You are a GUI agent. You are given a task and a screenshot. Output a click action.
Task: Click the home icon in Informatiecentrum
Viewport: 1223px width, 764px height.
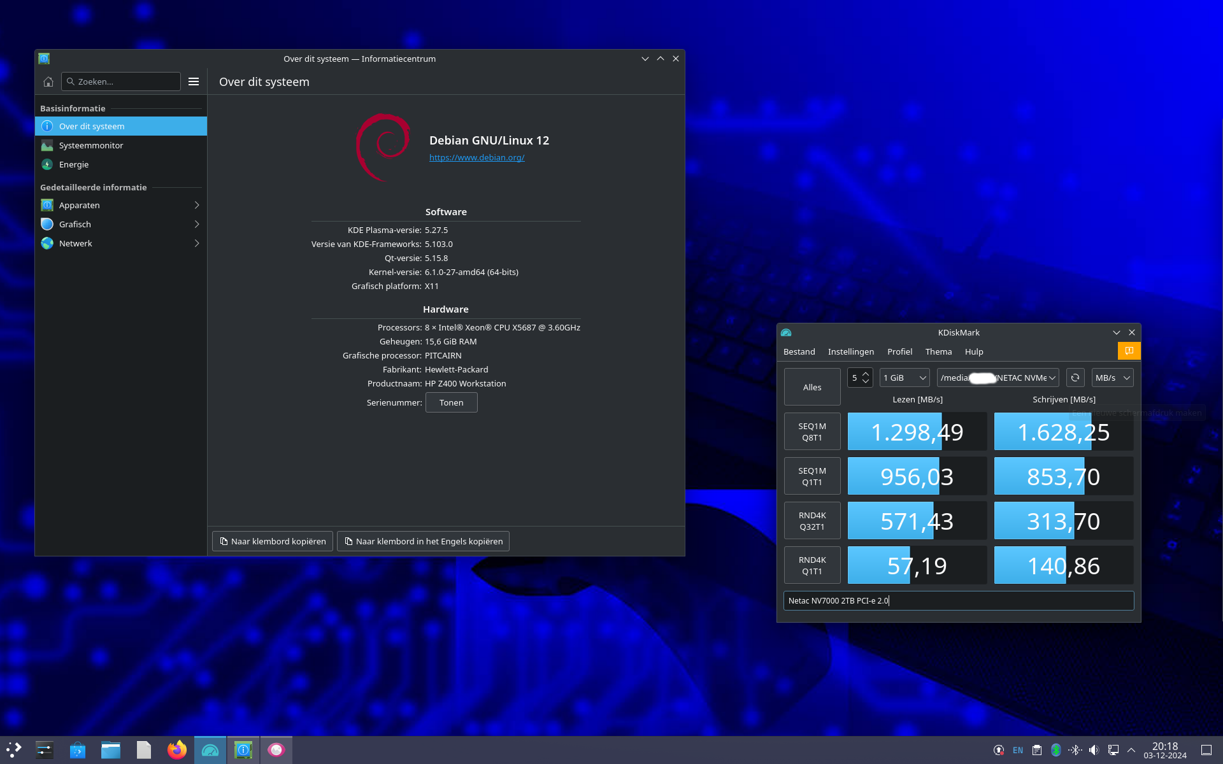coord(48,81)
